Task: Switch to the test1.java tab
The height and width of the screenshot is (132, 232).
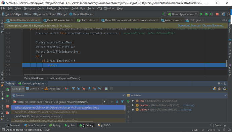Action: click(195, 20)
